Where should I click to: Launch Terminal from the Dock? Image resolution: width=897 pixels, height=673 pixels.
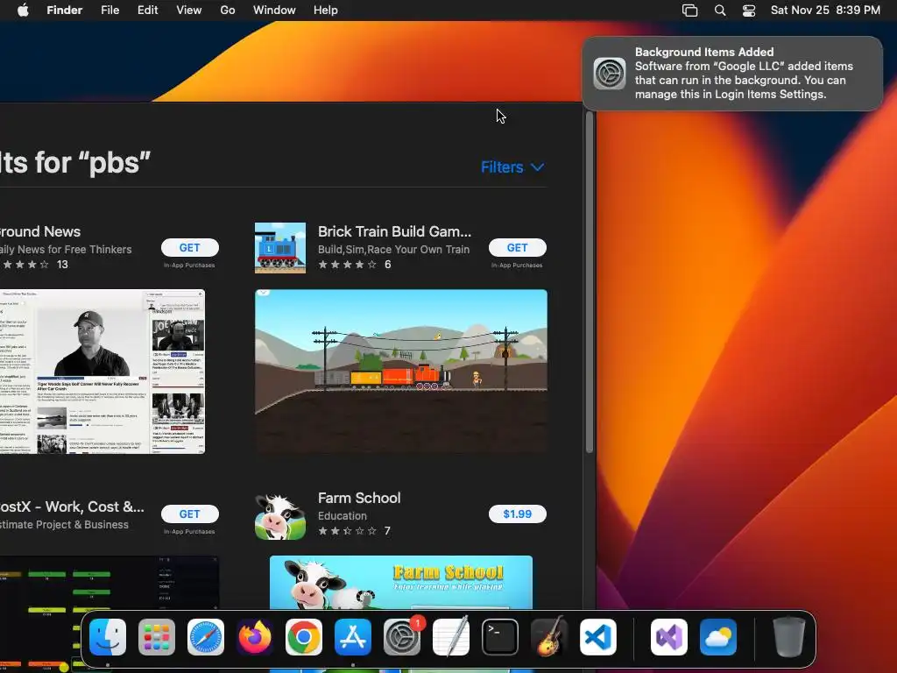500,637
